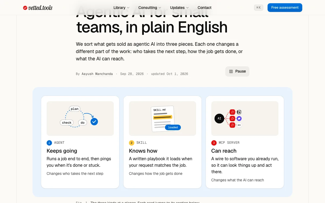The image size is (325, 203).
Task: Click the black AI circle node
Action: (219, 119)
